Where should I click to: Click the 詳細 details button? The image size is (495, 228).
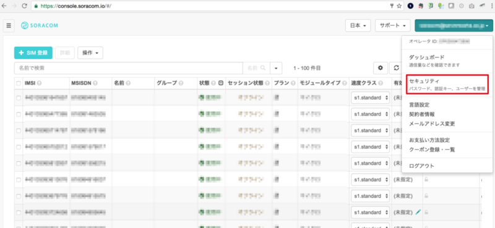coord(65,53)
